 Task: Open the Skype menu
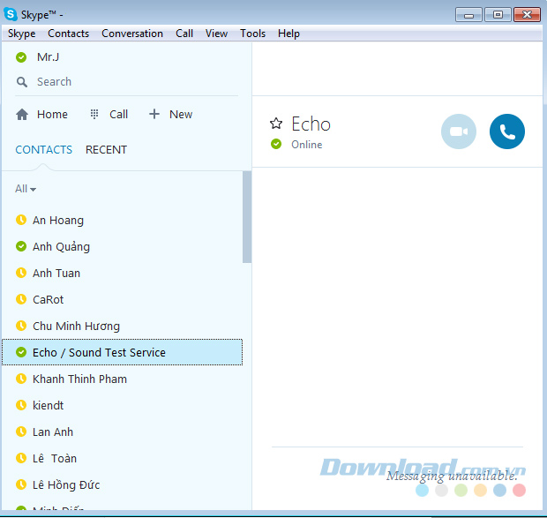[x=22, y=34]
